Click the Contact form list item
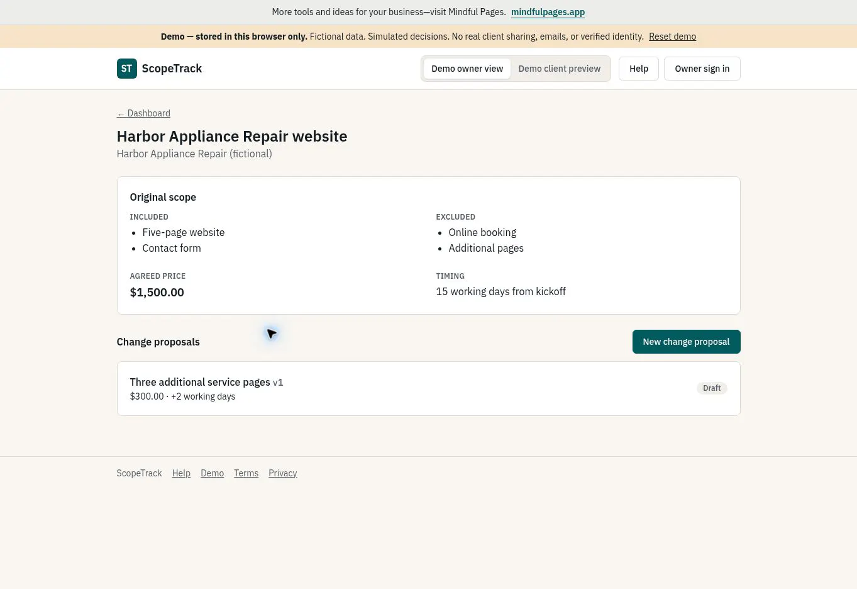This screenshot has height=589, width=857. point(172,248)
